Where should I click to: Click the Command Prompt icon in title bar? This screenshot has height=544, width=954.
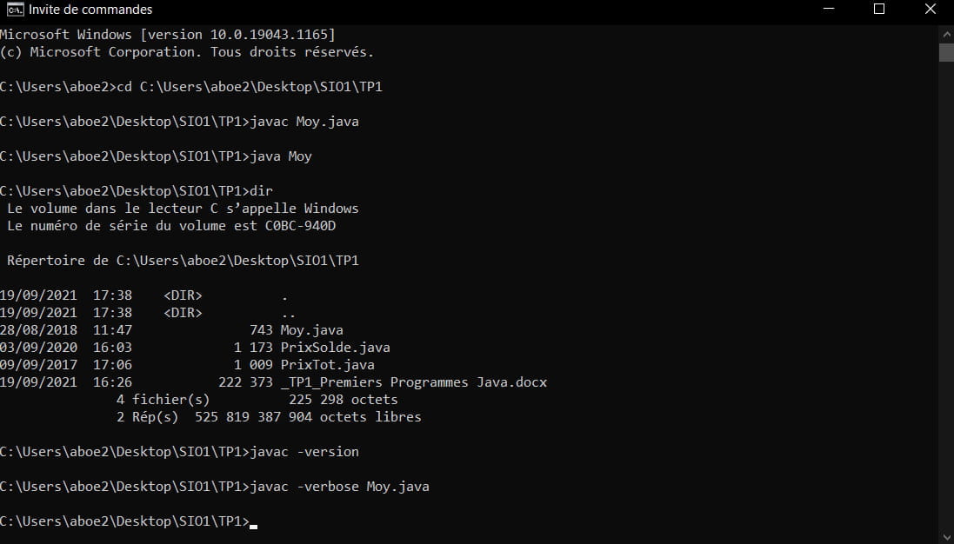coord(14,10)
